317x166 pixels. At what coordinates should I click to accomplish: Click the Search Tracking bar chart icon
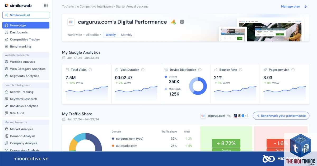pyautogui.click(x=7, y=92)
